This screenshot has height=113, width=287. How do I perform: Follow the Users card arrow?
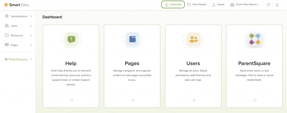tap(193, 100)
